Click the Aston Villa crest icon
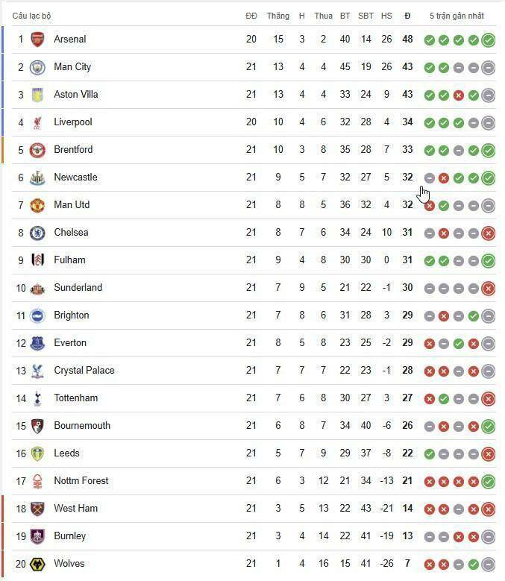 37,95
